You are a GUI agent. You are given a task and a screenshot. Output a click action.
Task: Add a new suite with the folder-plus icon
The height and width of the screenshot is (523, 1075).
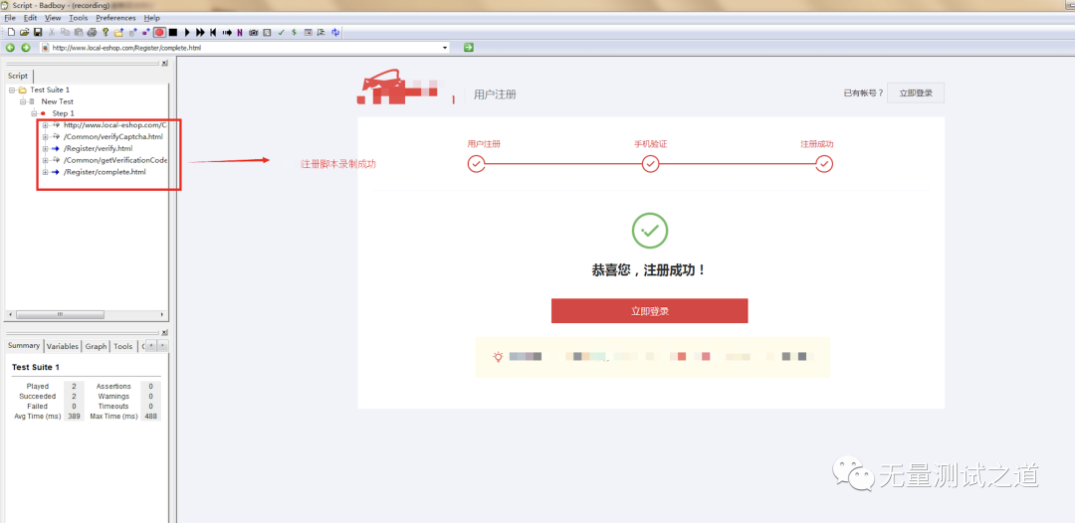(x=118, y=32)
